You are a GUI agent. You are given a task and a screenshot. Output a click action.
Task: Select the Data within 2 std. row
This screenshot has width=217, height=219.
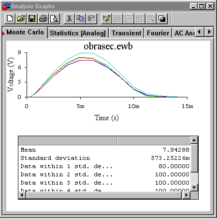click(105, 174)
